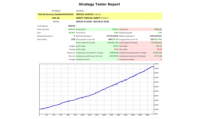This screenshot has width=198, height=119.
Task: Click the 'DOS_EA:' strategy name
Action: [x=56, y=18]
